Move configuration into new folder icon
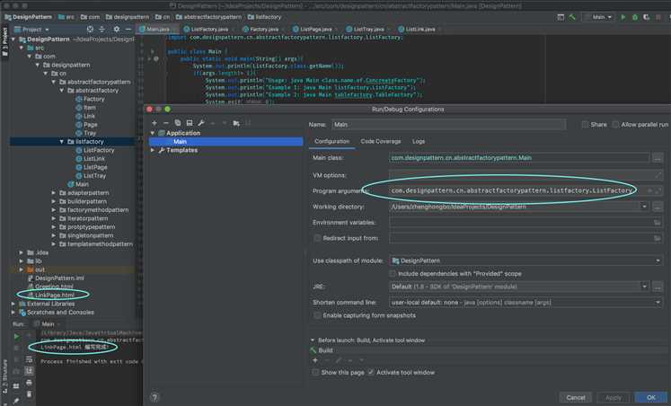Viewport: 671px width, 406px height. click(236, 123)
